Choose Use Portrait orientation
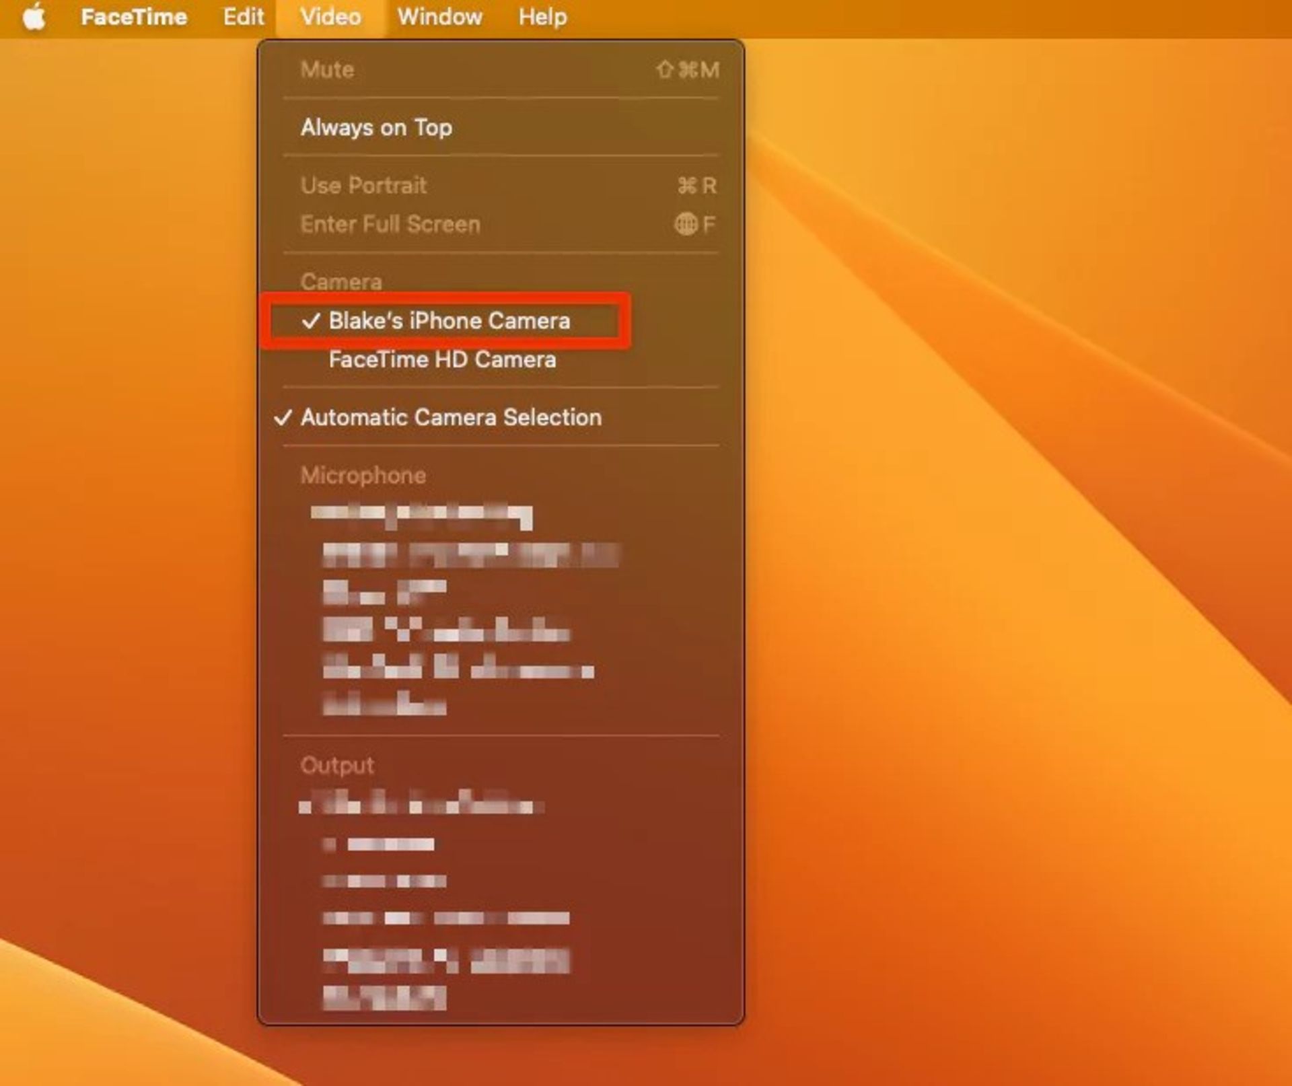Image resolution: width=1292 pixels, height=1086 pixels. coord(501,185)
